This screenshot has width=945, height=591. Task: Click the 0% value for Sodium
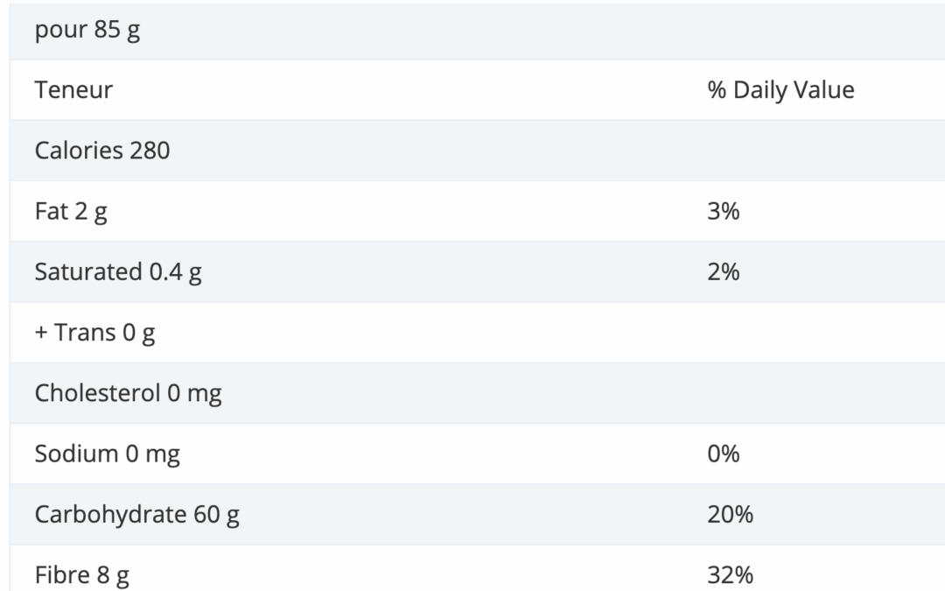724,454
